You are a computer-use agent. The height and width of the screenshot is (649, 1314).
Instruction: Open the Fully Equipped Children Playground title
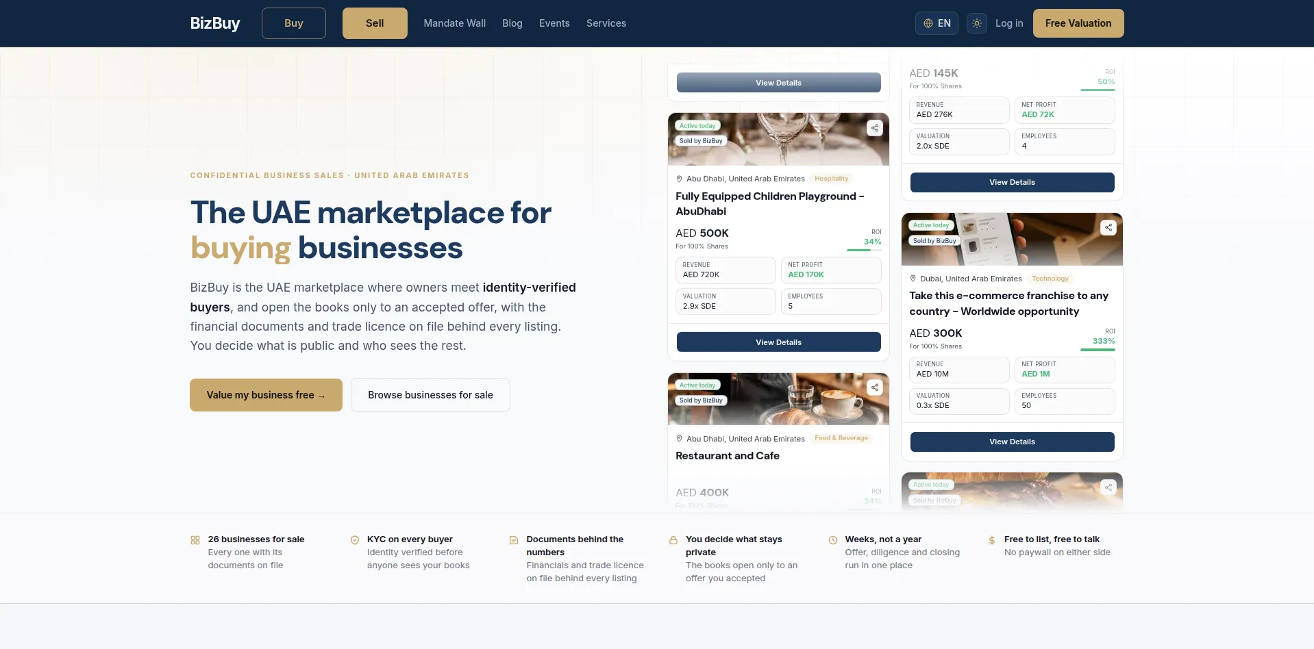click(770, 204)
